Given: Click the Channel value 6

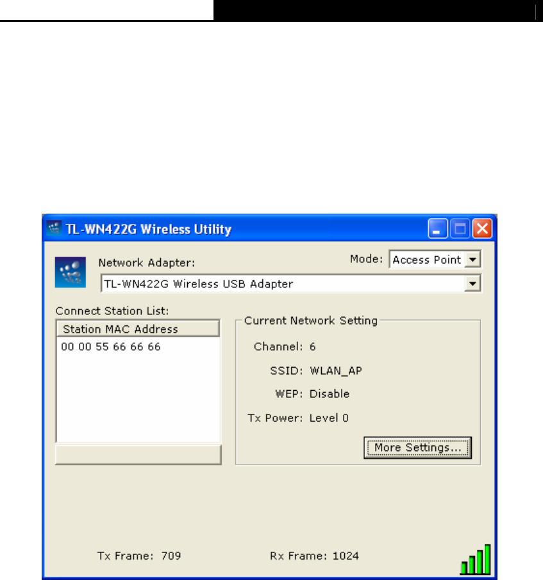Looking at the screenshot, I should (x=313, y=346).
